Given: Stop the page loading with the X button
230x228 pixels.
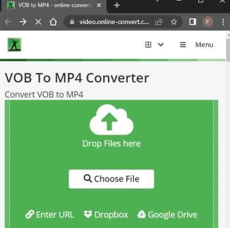Looking at the screenshot, I should point(38,22).
